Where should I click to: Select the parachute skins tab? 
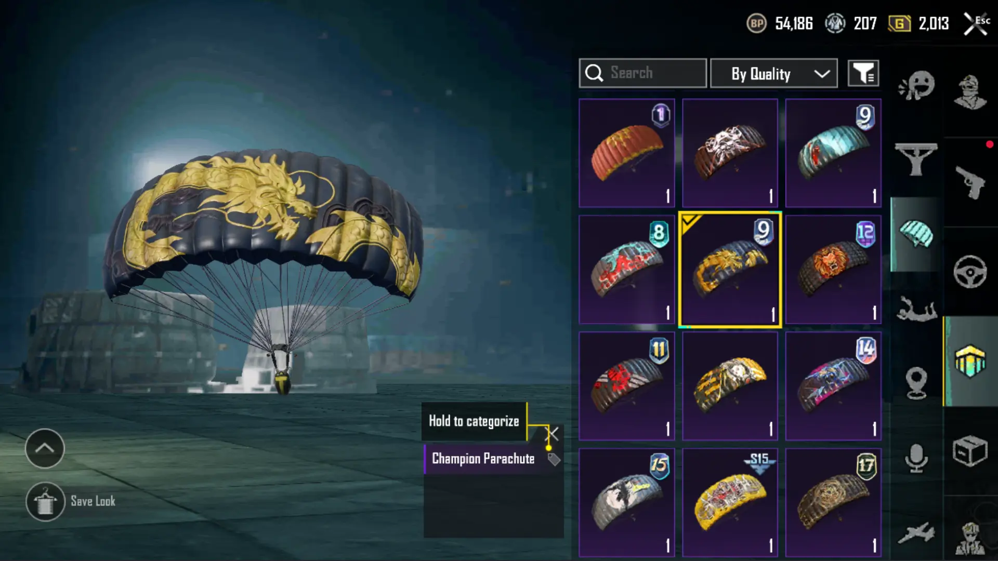tap(916, 234)
